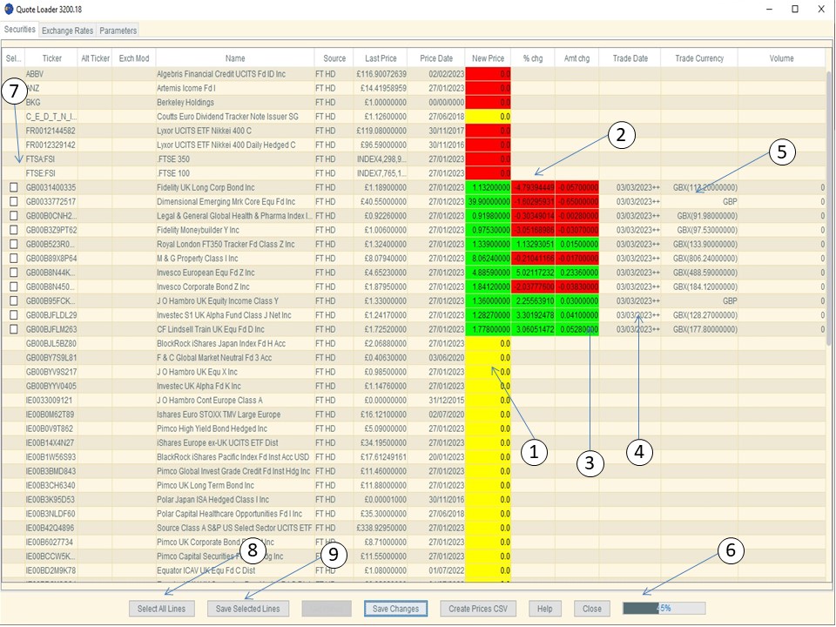Image resolution: width=836 pixels, height=627 pixels.
Task: Click the Save Changes button
Action: coord(395,609)
